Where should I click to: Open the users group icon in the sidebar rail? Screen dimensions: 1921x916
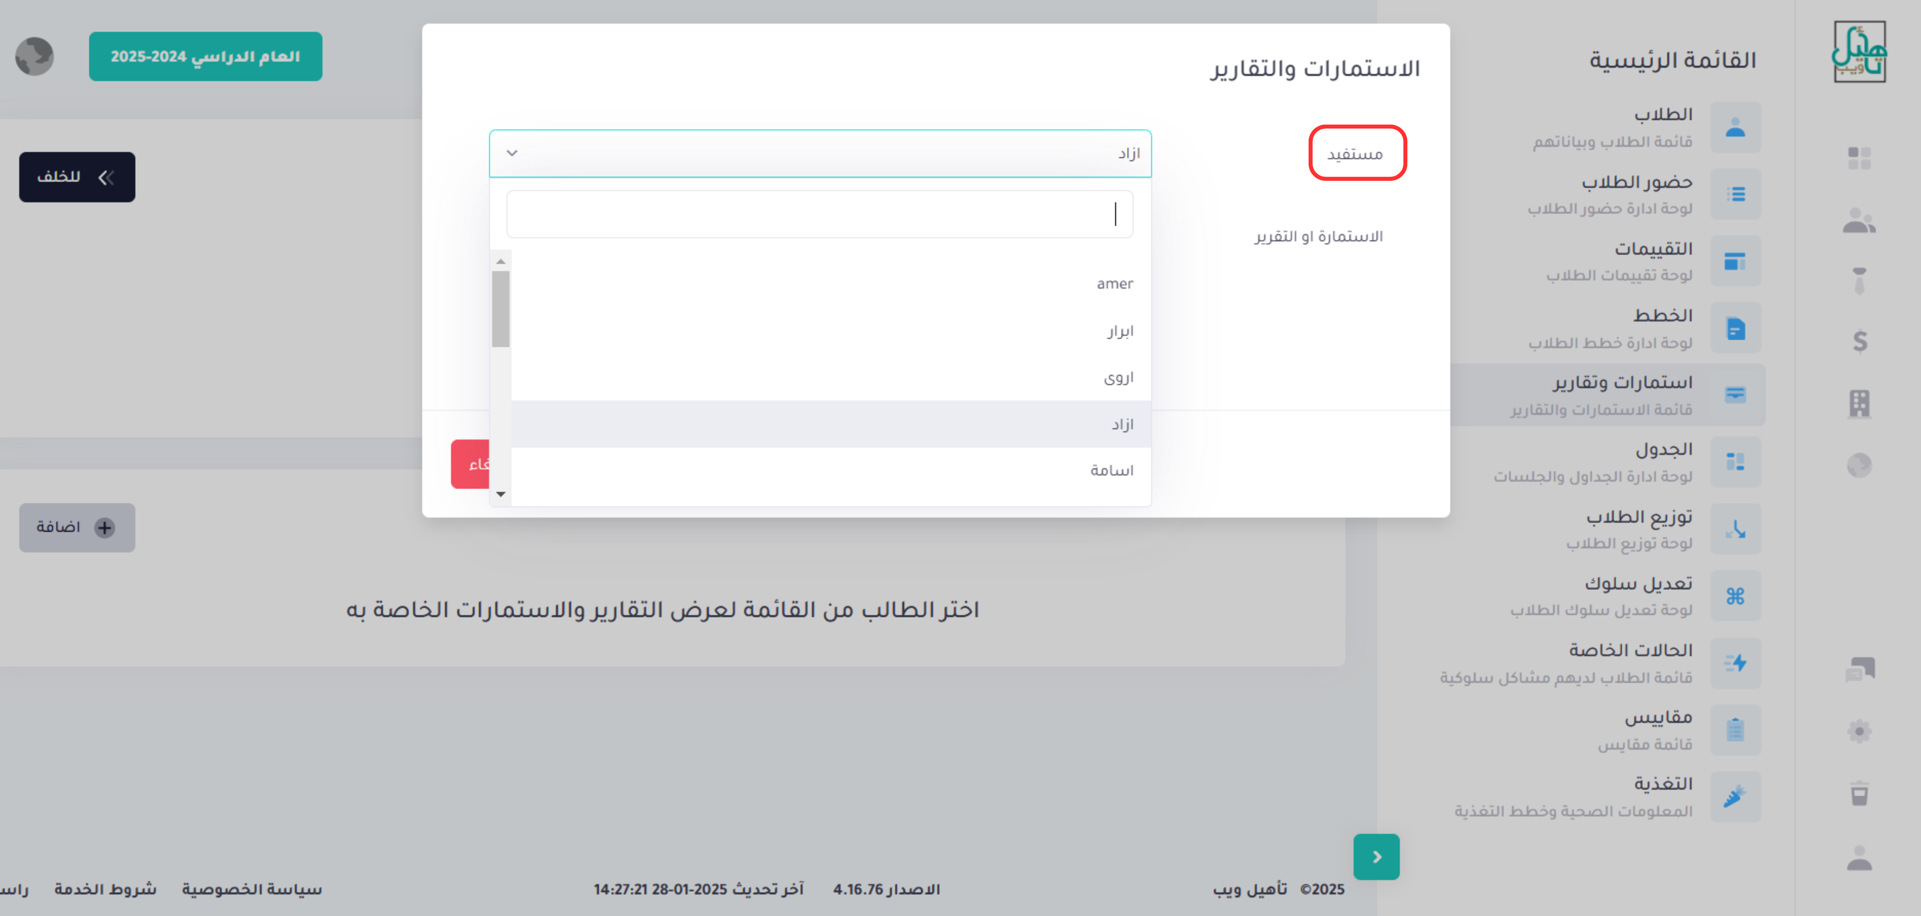1859,221
